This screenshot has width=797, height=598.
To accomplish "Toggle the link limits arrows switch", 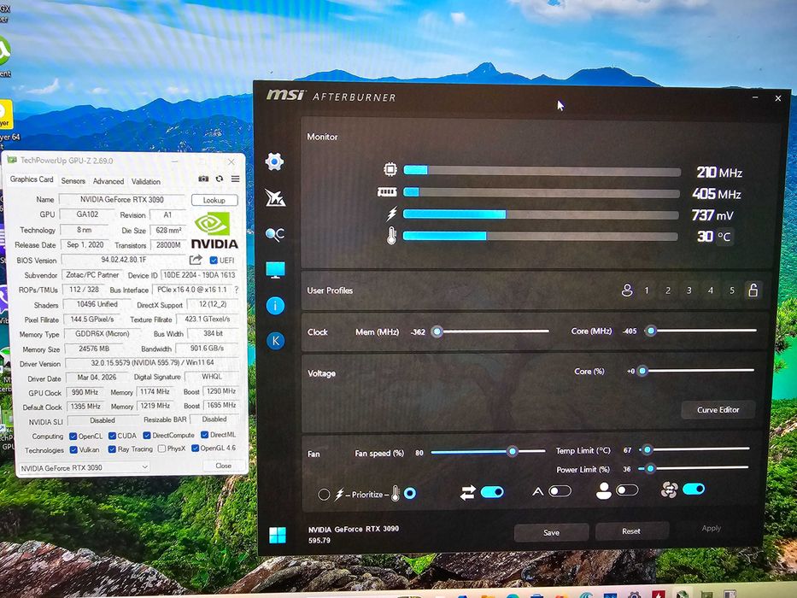I will [491, 492].
